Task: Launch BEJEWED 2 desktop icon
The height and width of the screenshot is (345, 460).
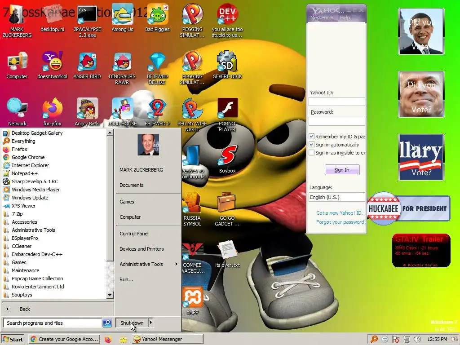Action: [157, 112]
